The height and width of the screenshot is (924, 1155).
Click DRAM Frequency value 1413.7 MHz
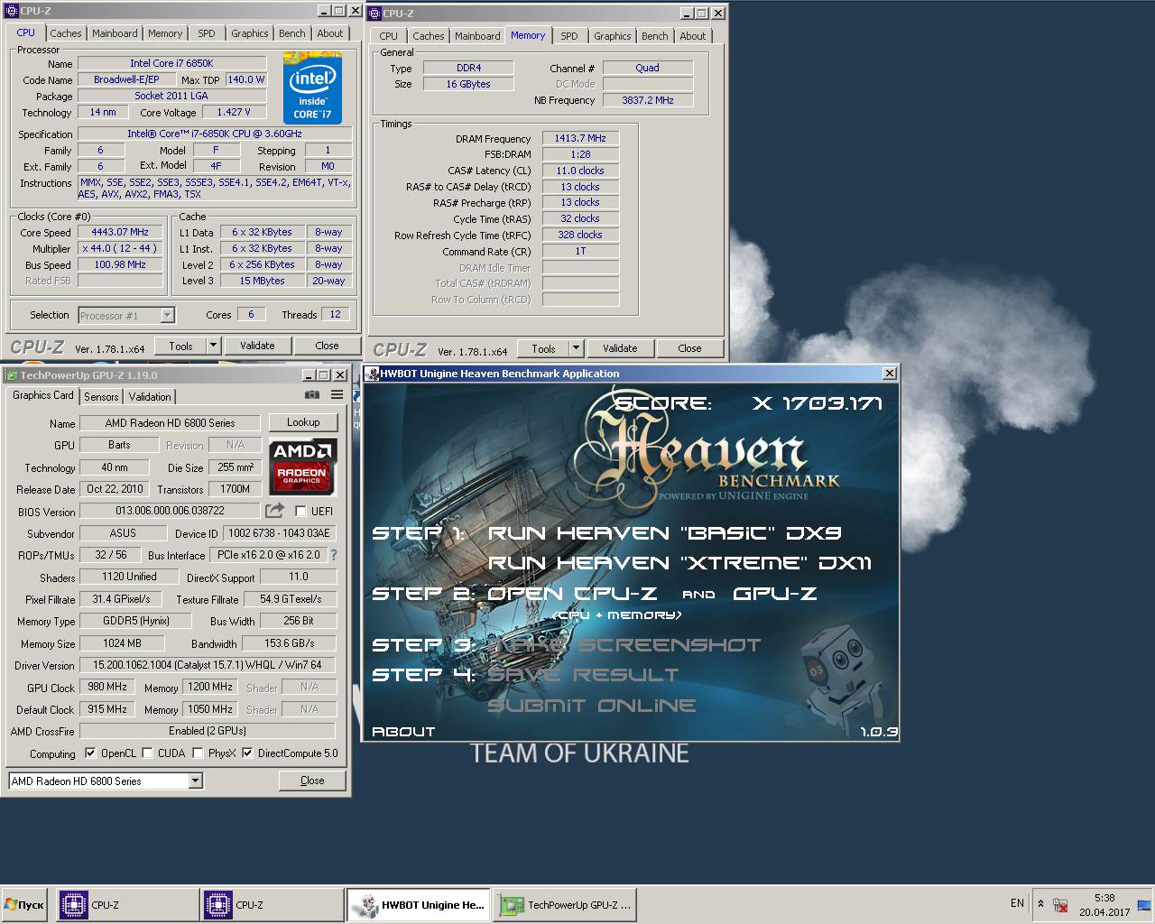(x=580, y=138)
